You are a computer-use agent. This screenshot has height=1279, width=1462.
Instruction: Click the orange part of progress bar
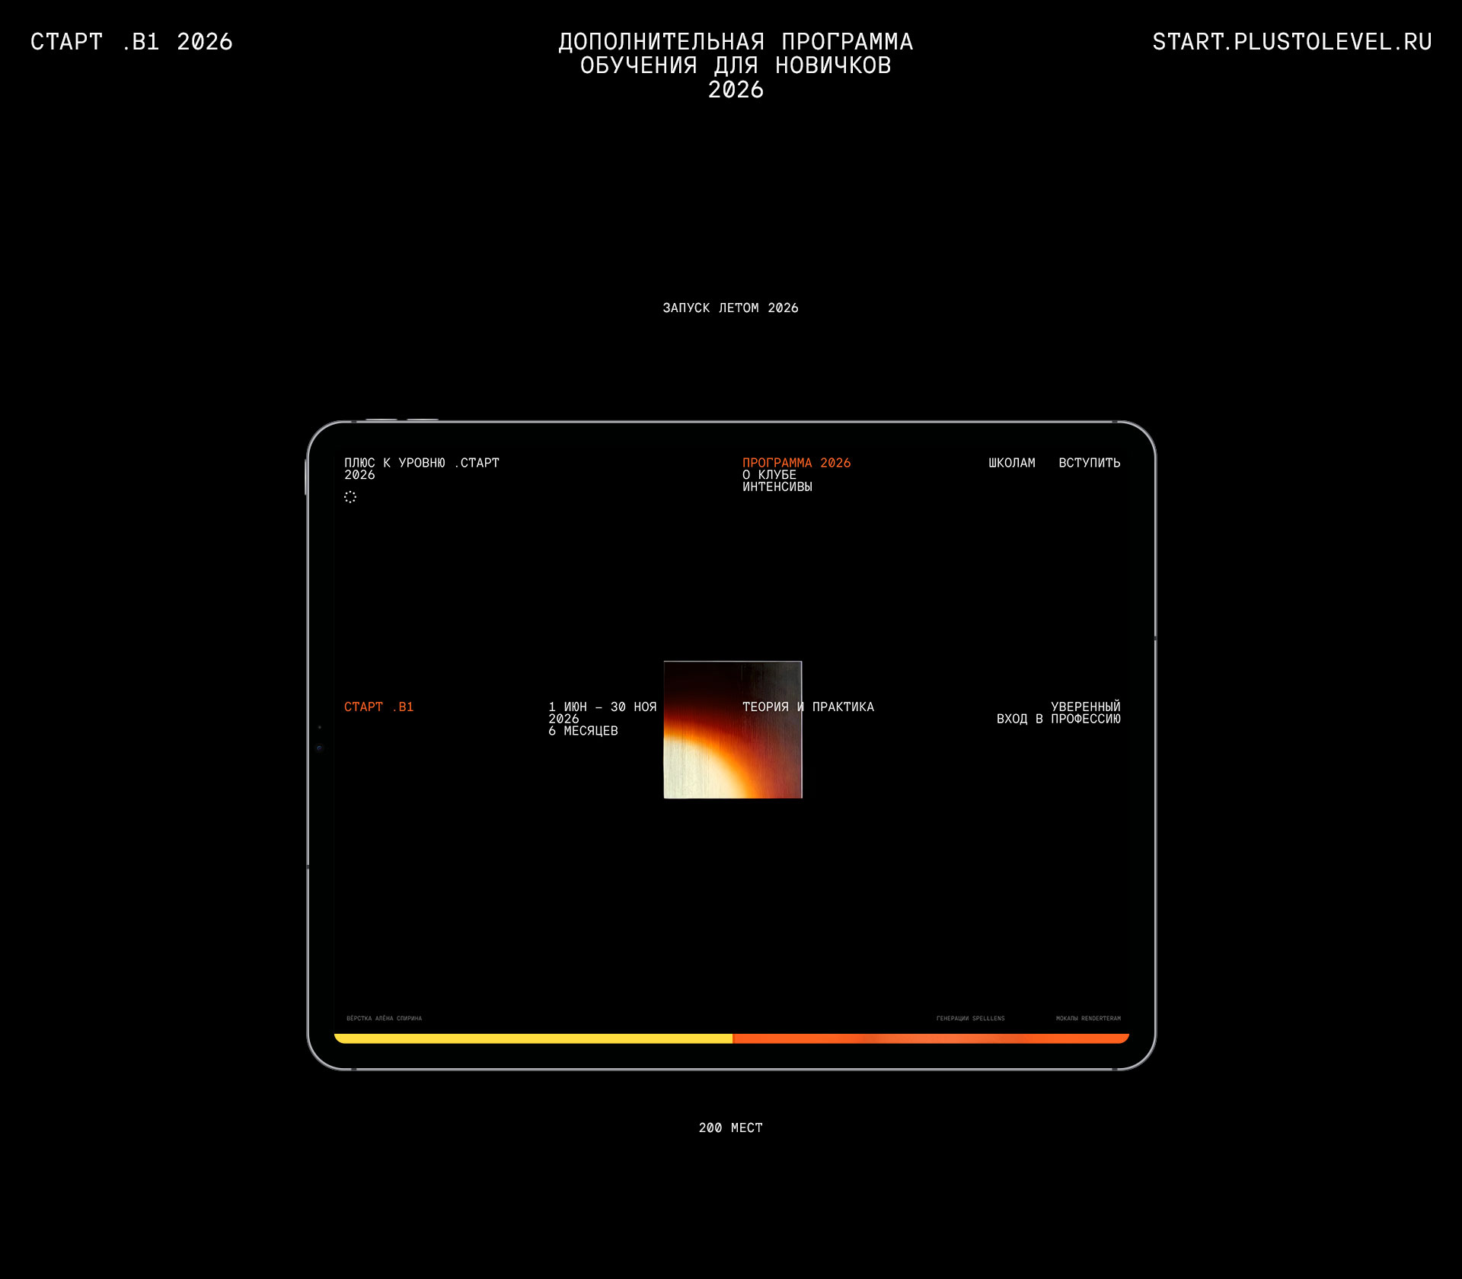[929, 1038]
